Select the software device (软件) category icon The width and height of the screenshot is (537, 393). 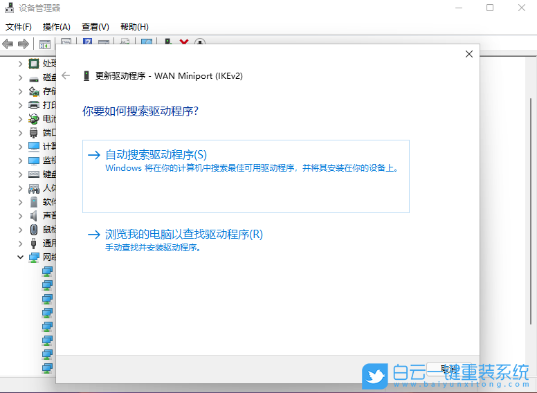click(34, 202)
